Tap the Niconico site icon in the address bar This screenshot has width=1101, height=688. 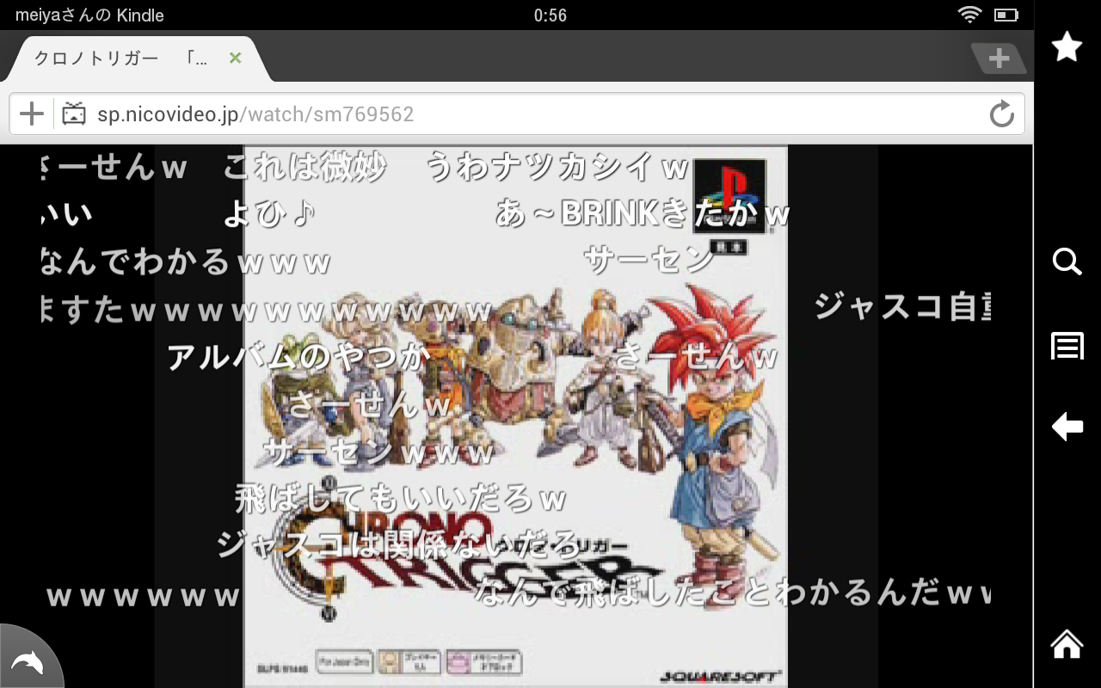[x=75, y=114]
